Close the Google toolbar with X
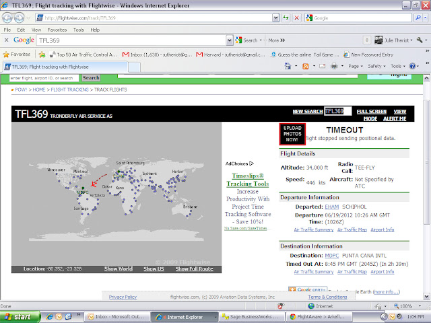The image size is (431, 323). pyautogui.click(x=6, y=40)
